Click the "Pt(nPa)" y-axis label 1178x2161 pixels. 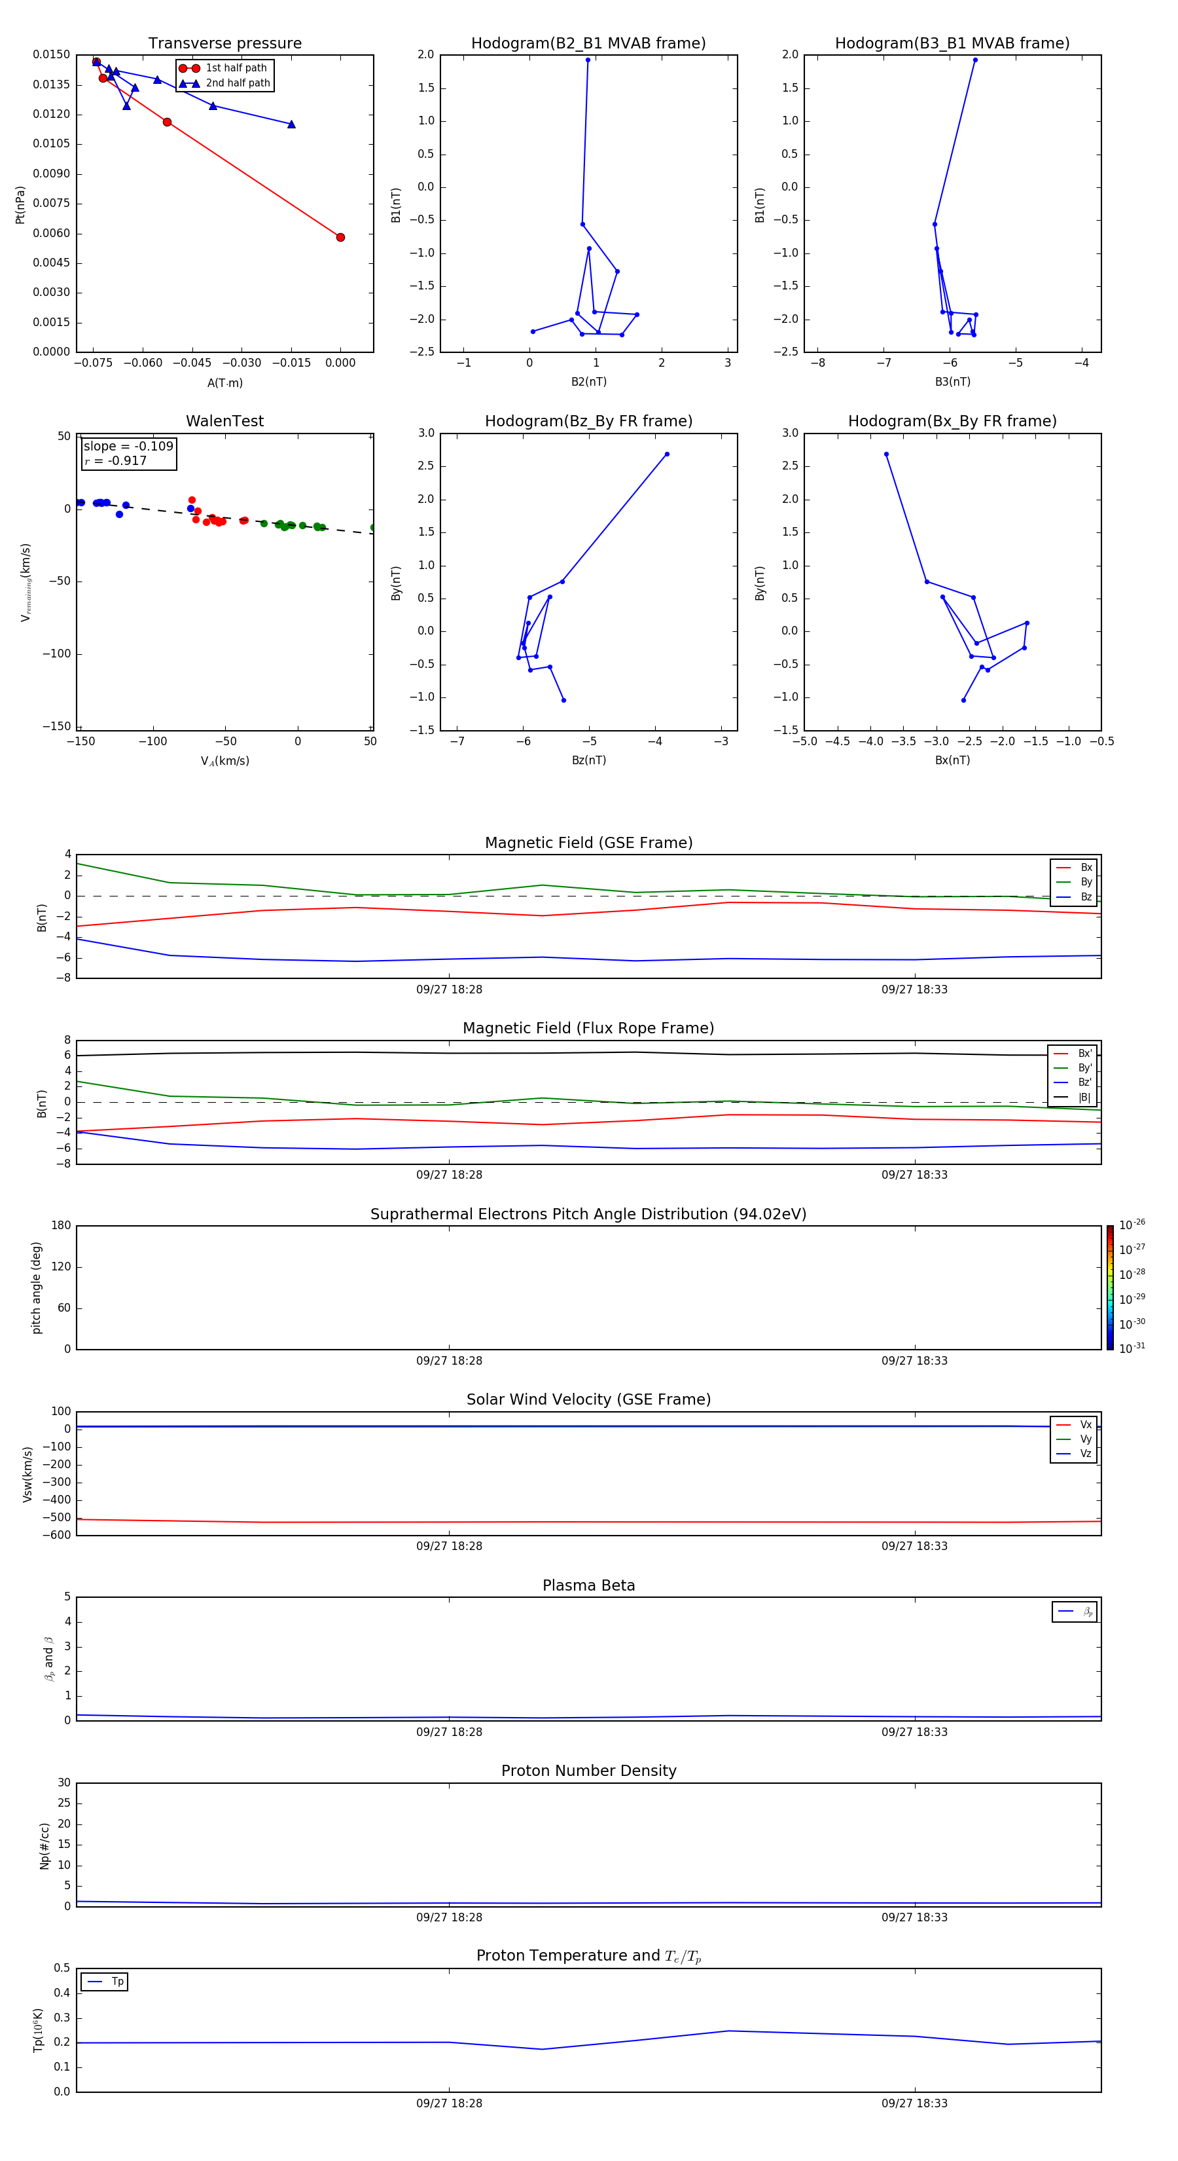pyautogui.click(x=20, y=205)
